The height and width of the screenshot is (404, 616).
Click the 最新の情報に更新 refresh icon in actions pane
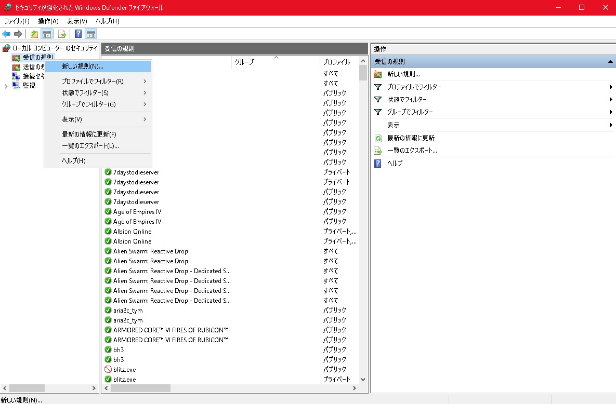pyautogui.click(x=378, y=138)
